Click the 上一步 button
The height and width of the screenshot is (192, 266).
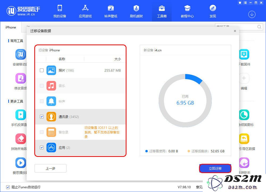[x=50, y=168]
